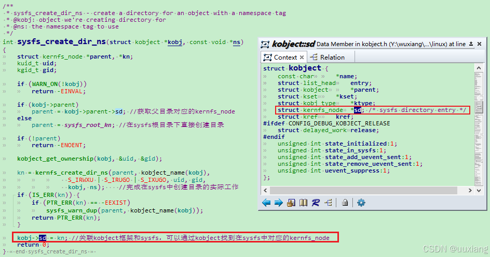
Task: Close the Context tab with its x
Action: [302, 58]
